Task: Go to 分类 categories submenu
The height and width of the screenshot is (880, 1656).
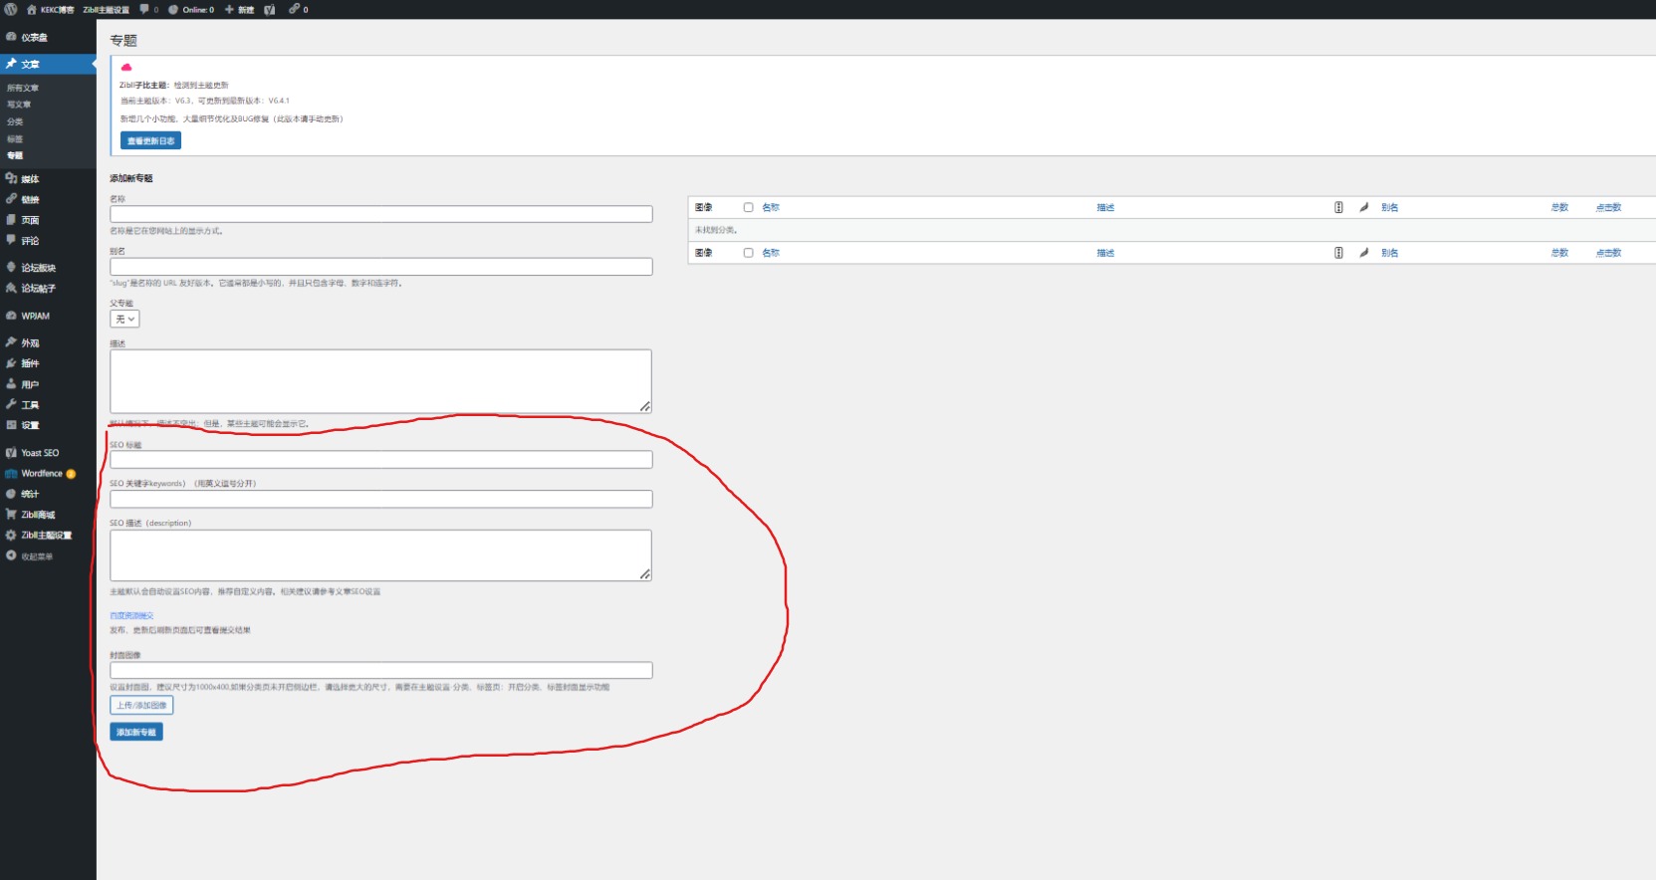Action: click(x=15, y=121)
